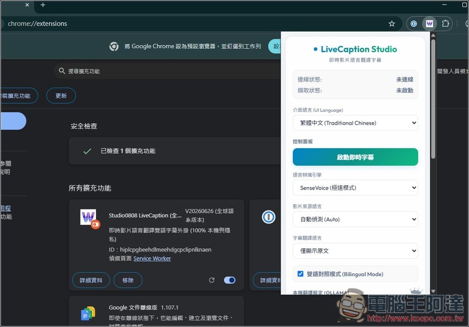Click the 已檢查 1 個擴充功能 safety row
Viewport: 469px width, 327px height.
174,151
